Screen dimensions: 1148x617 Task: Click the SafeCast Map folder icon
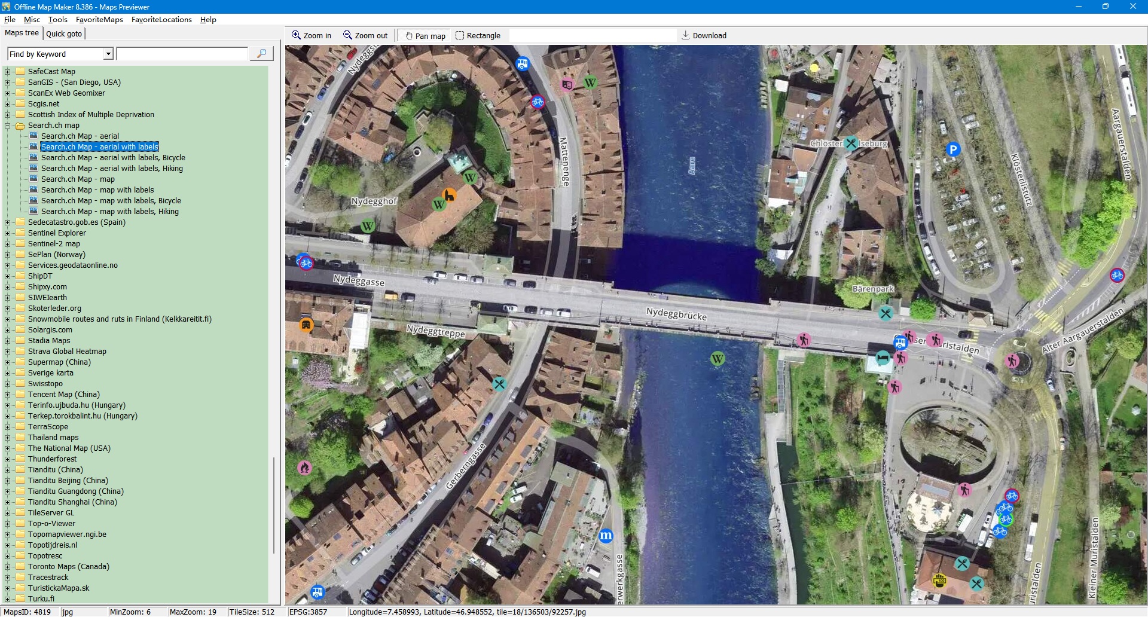(20, 71)
